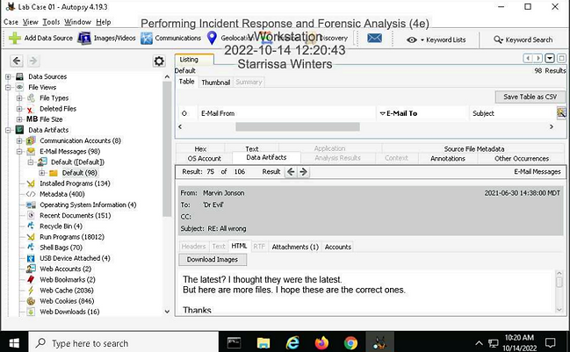This screenshot has width=570, height=352.
Task: Open the listing tabs dropdown arrow
Action: 550,58
